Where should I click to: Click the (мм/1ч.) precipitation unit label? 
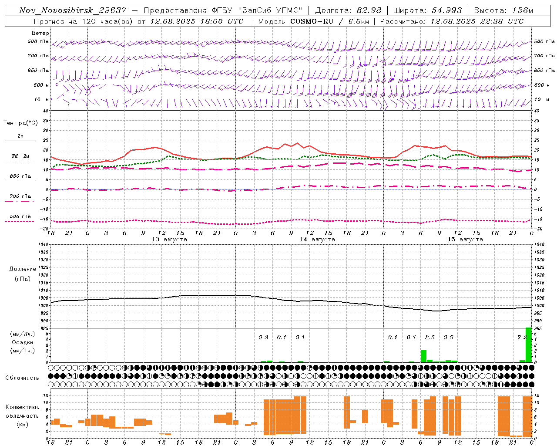coord(22,351)
